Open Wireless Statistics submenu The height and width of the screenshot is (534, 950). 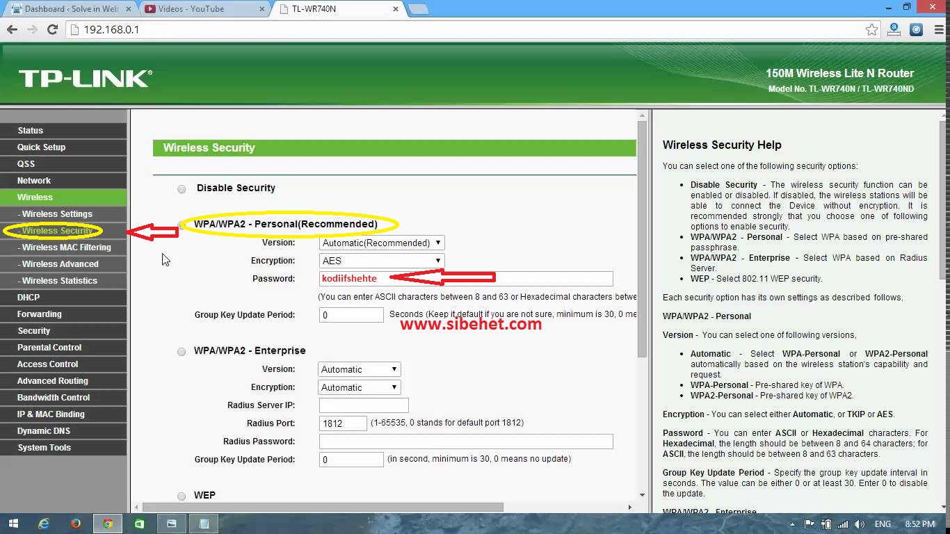click(63, 281)
